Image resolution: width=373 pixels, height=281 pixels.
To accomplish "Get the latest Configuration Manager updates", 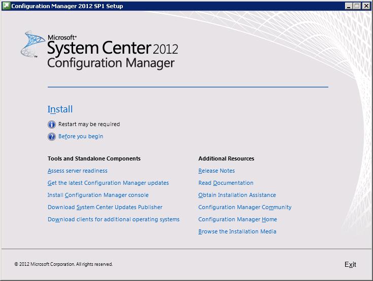I will [x=108, y=183].
